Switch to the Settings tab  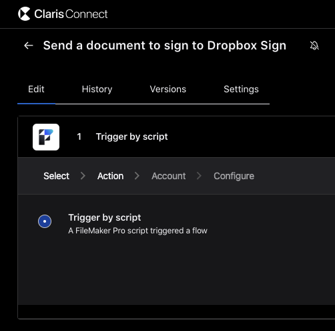241,89
